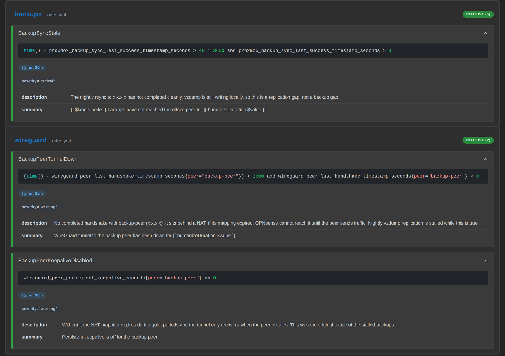This screenshot has height=356, width=505.
Task: Click the INACTIVE (5) badge for backups
Action: 478,14
